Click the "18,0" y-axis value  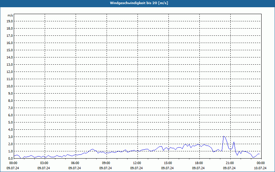[x=10, y=29]
